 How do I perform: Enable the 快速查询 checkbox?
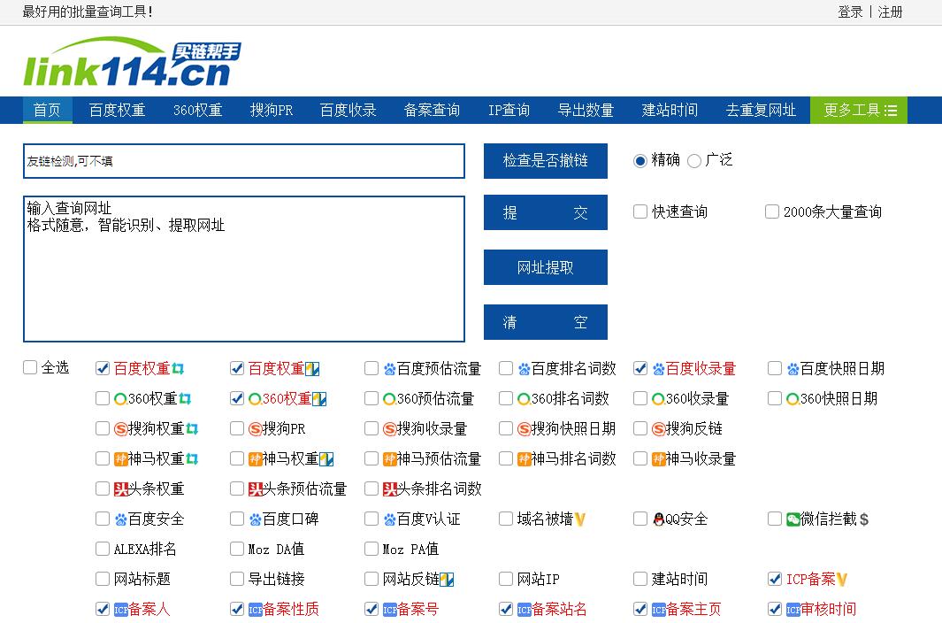(640, 212)
